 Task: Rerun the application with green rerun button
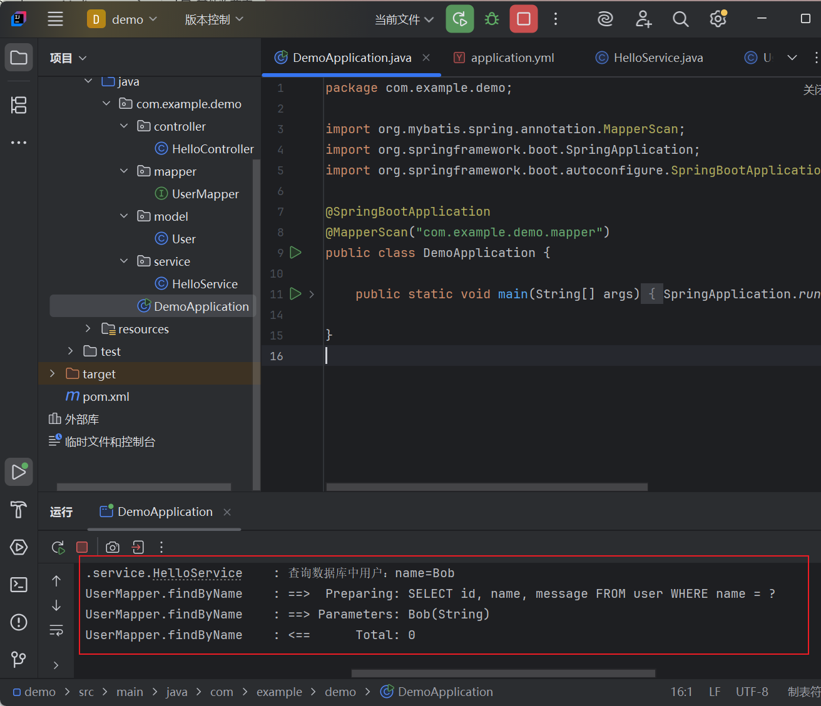point(460,19)
